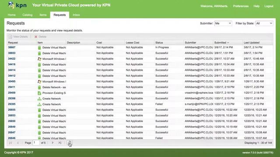Open the Filter by State dropdown

tap(264, 23)
